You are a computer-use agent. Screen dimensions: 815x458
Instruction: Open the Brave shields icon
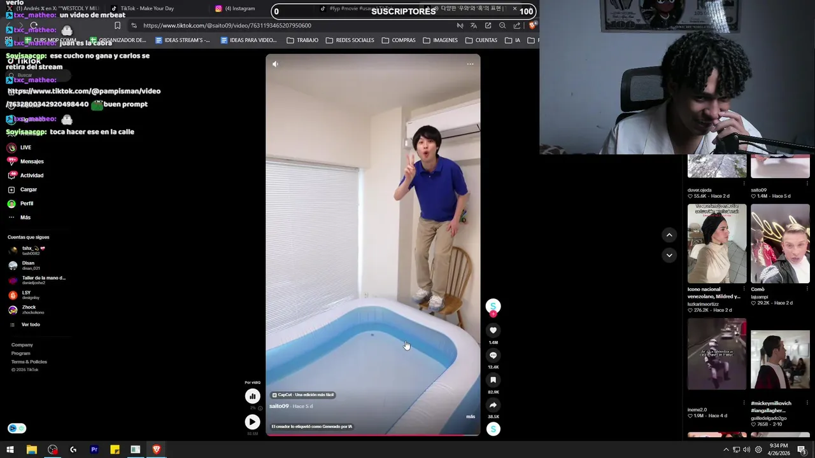coord(532,25)
